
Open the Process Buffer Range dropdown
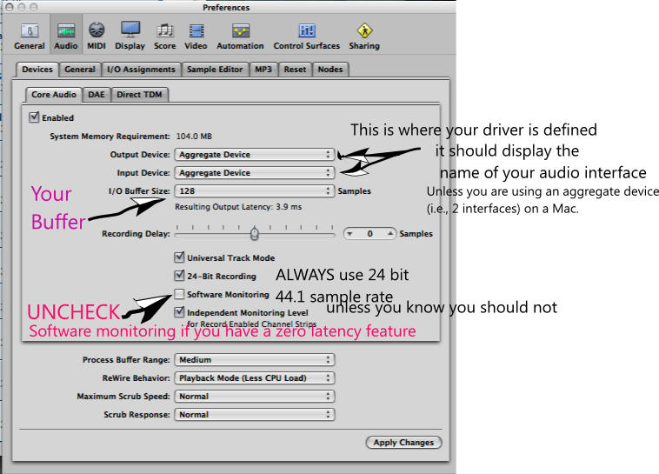point(255,359)
